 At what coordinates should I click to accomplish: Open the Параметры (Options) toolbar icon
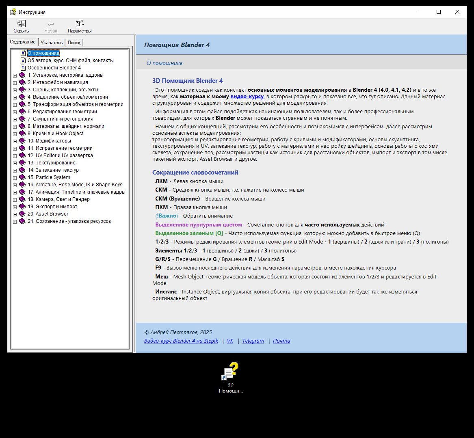click(x=80, y=24)
